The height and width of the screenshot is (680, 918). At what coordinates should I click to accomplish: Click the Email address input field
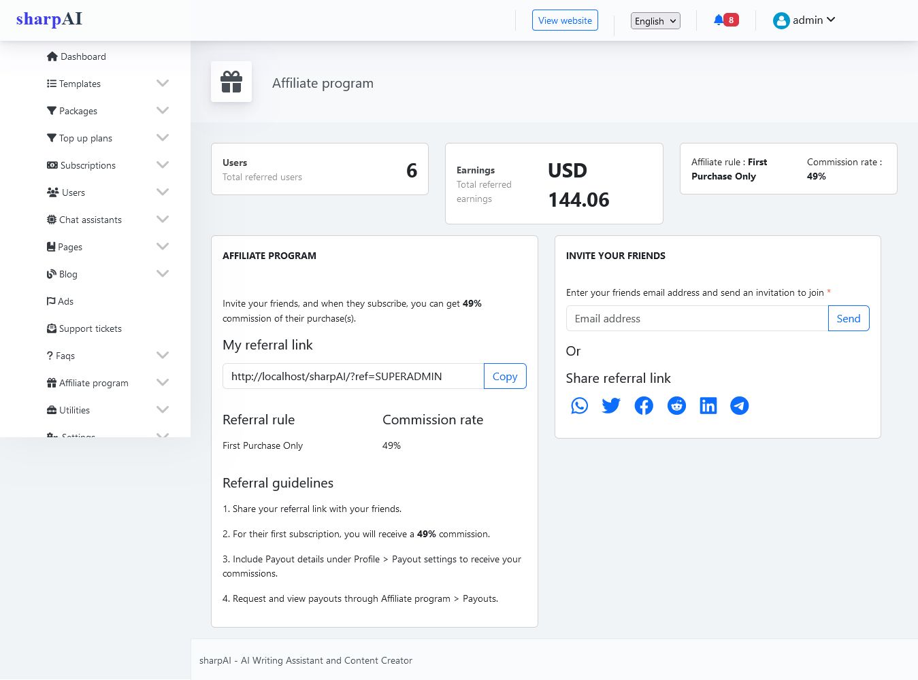(x=697, y=318)
